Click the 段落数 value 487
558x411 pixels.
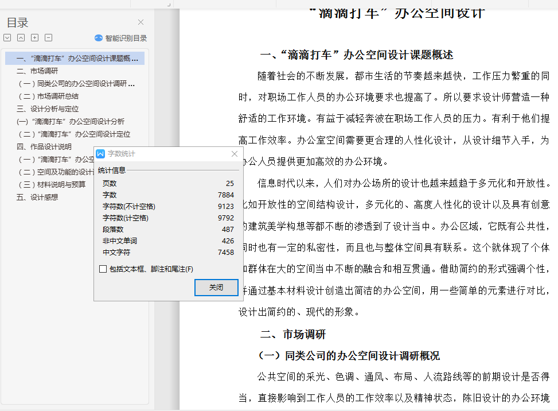point(228,230)
